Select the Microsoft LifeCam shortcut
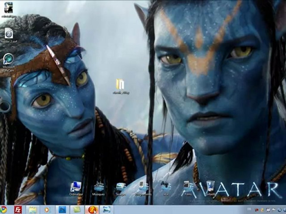Screen dimensions: 286x214 pos(9,62)
